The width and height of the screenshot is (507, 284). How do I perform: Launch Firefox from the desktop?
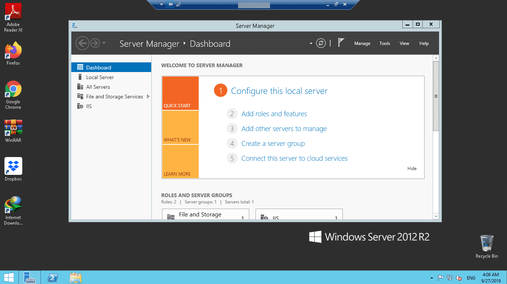(13, 53)
